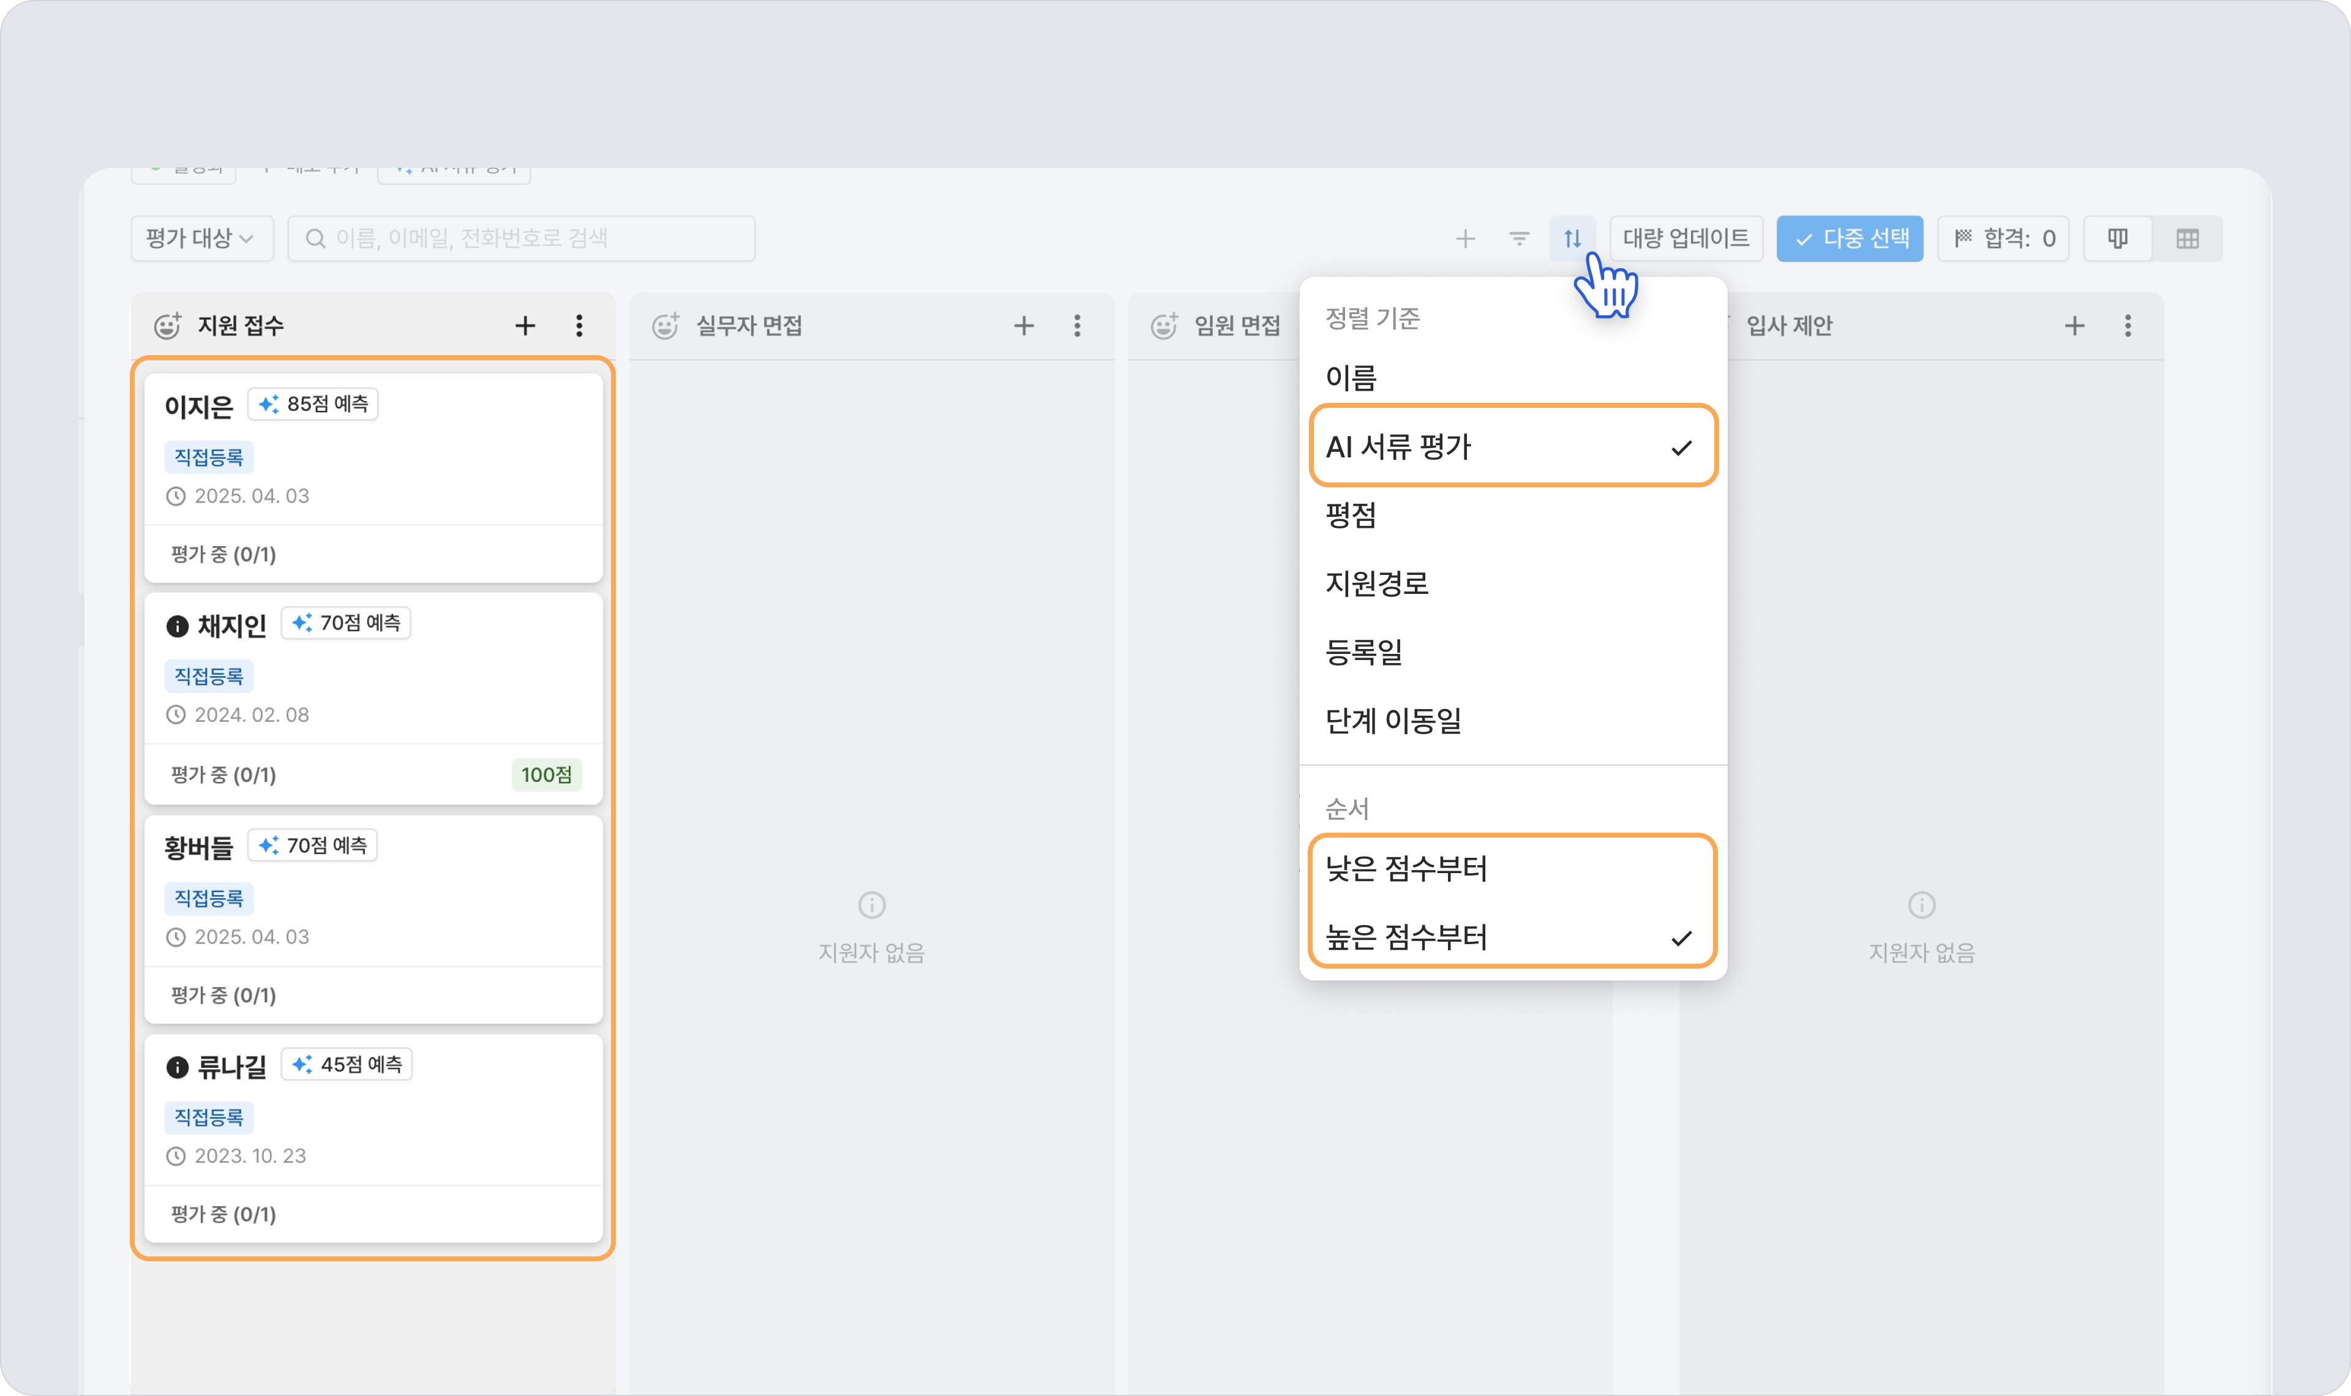
Task: Select 낮은 점수부터 sort order
Action: coord(1512,868)
